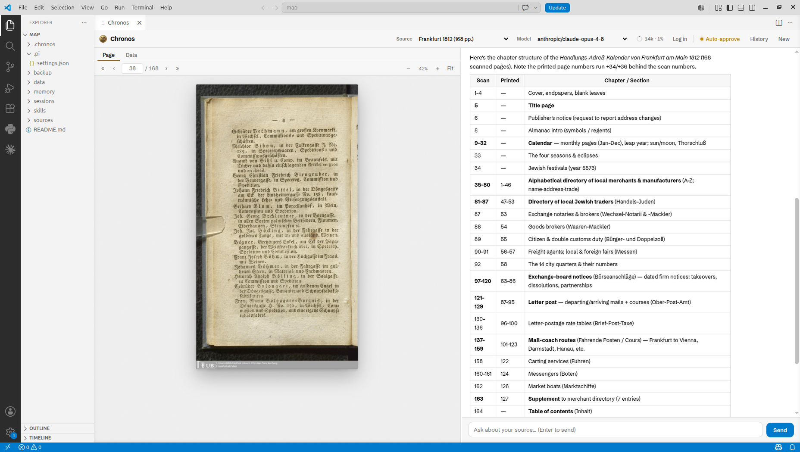Open the Source dropdown Frankfurt 1812

point(463,39)
